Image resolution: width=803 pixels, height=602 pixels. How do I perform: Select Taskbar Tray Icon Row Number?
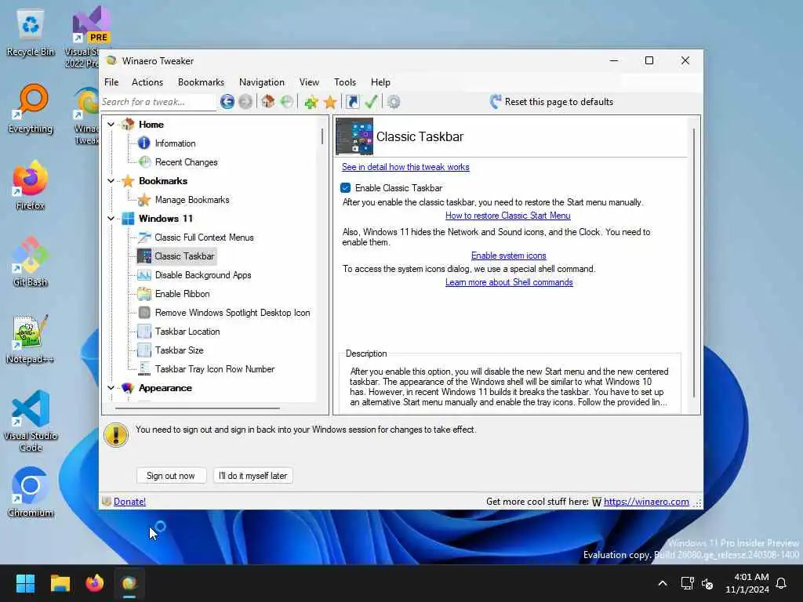pyautogui.click(x=215, y=369)
